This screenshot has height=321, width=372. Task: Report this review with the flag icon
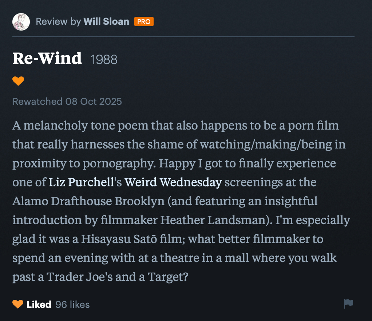(x=348, y=304)
